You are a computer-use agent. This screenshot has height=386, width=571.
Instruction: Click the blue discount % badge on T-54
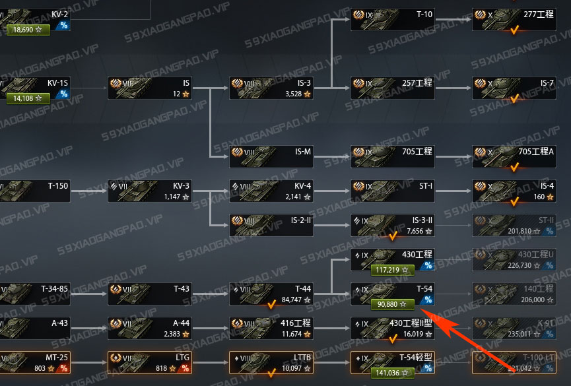click(x=428, y=300)
